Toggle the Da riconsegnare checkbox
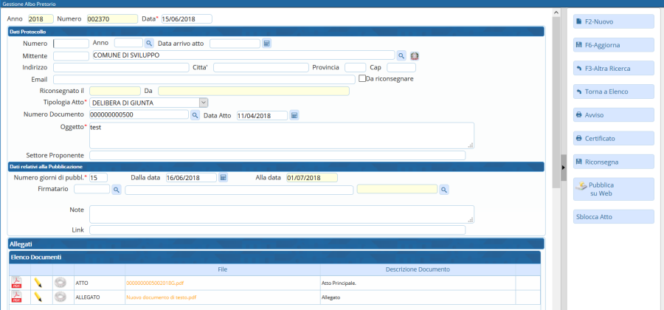The image size is (664, 310). coord(362,78)
